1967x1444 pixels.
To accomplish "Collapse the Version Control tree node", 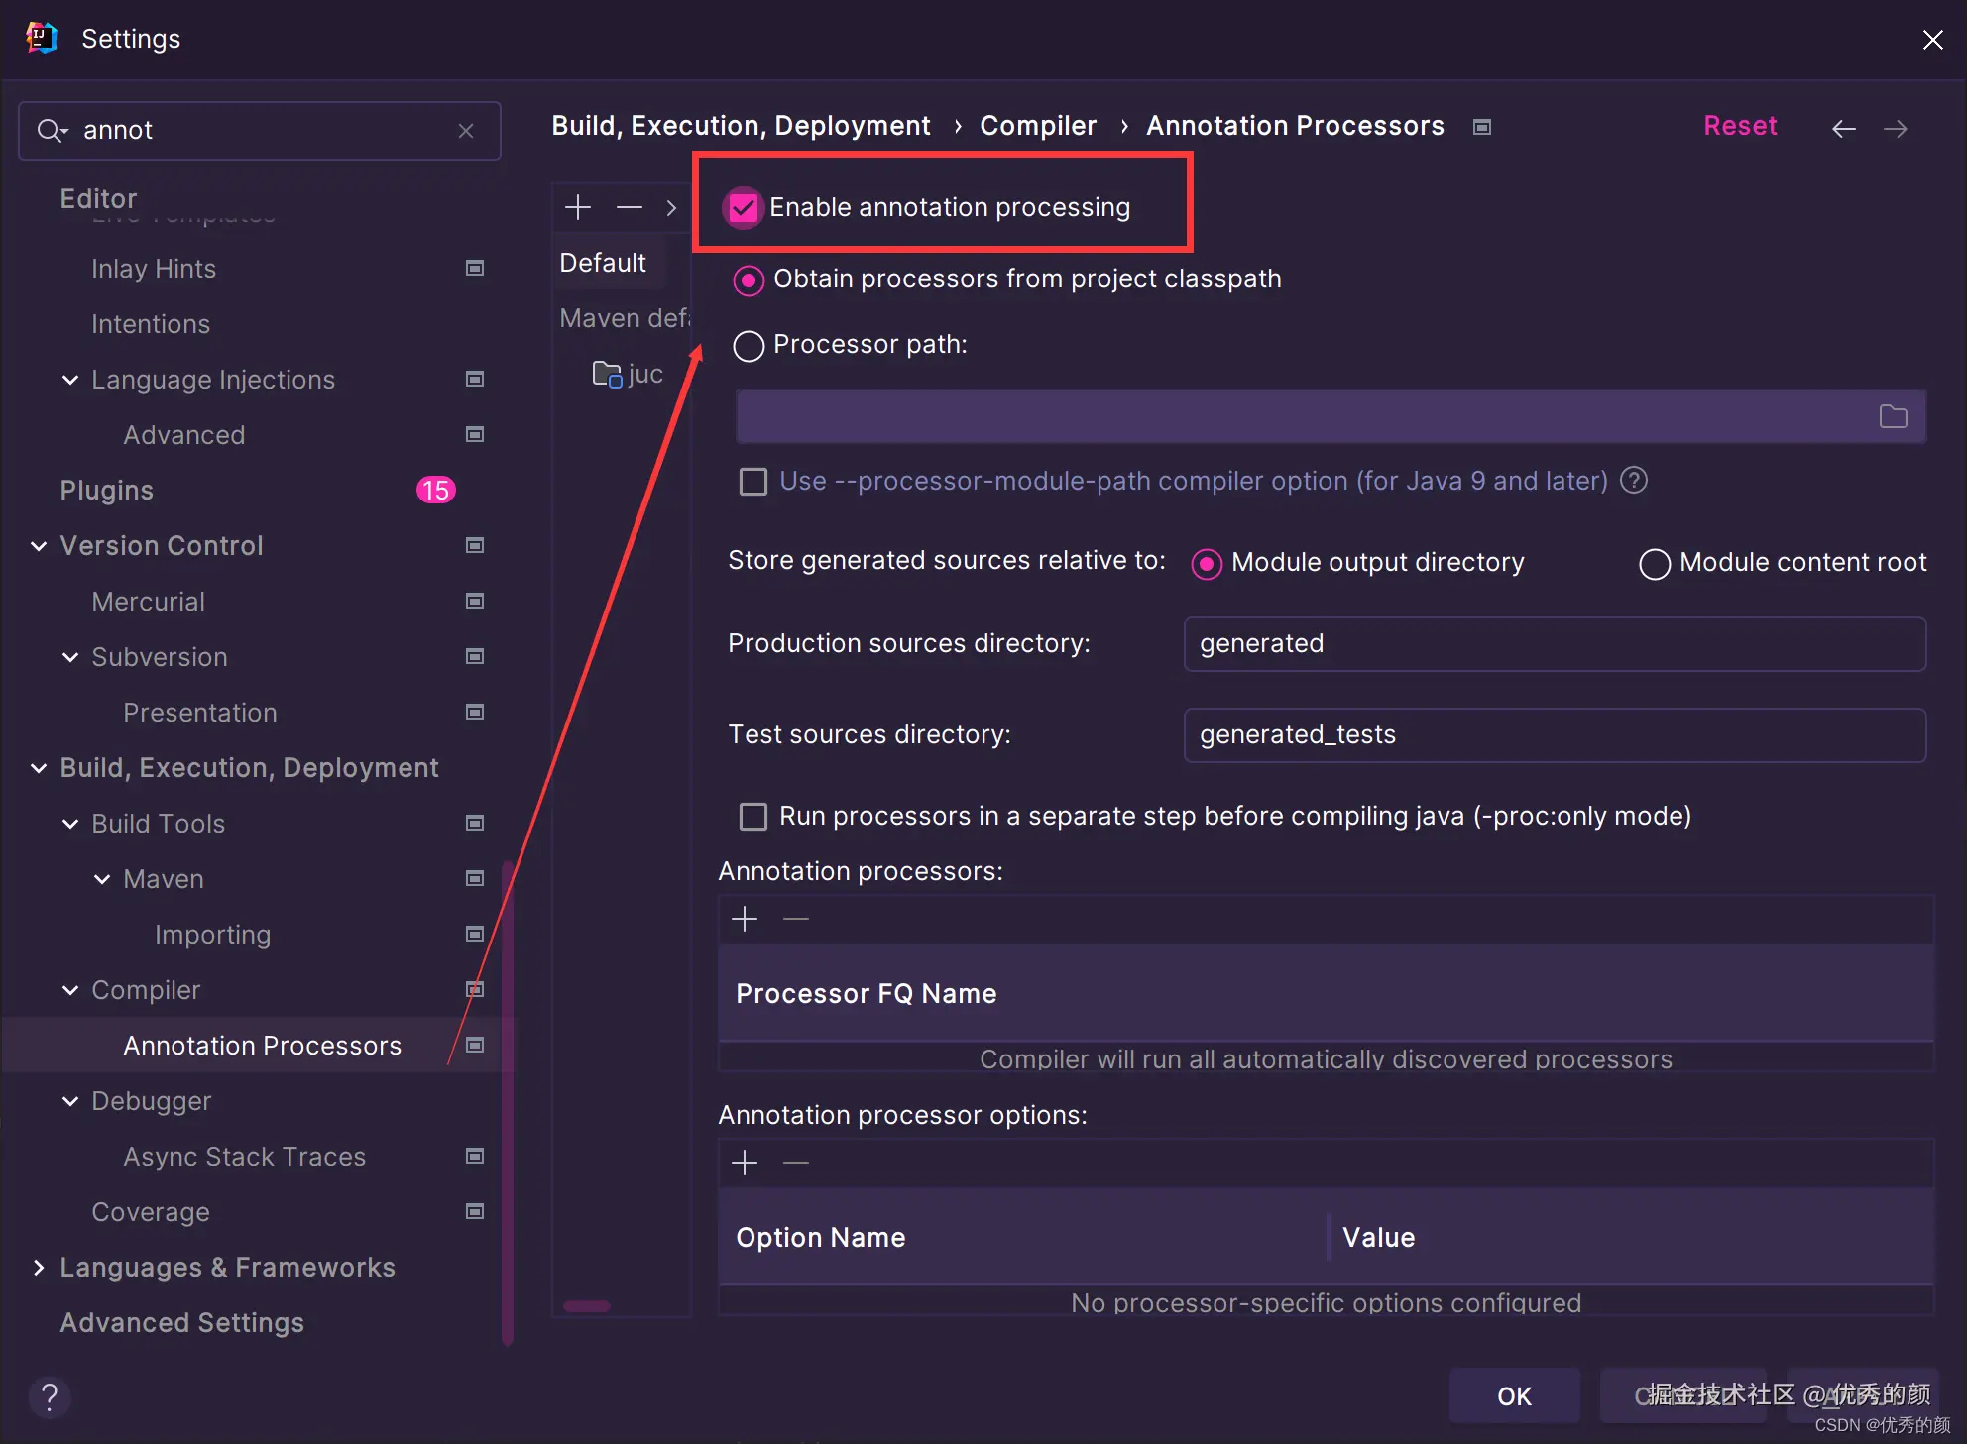I will coord(39,546).
